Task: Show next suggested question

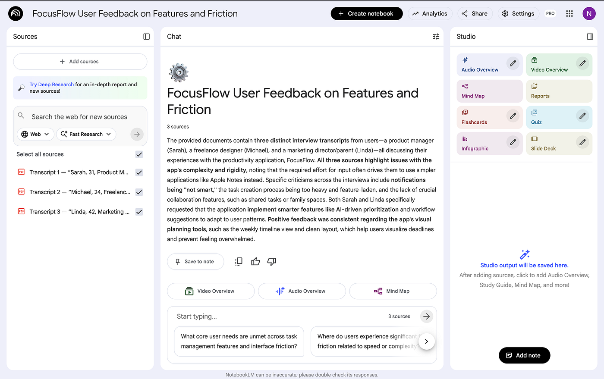Action: pos(426,341)
